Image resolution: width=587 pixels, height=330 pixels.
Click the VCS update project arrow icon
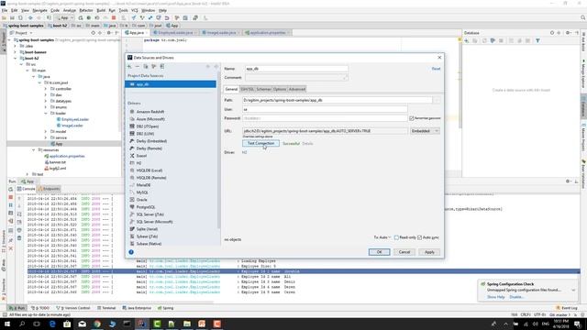pyautogui.click(x=134, y=17)
